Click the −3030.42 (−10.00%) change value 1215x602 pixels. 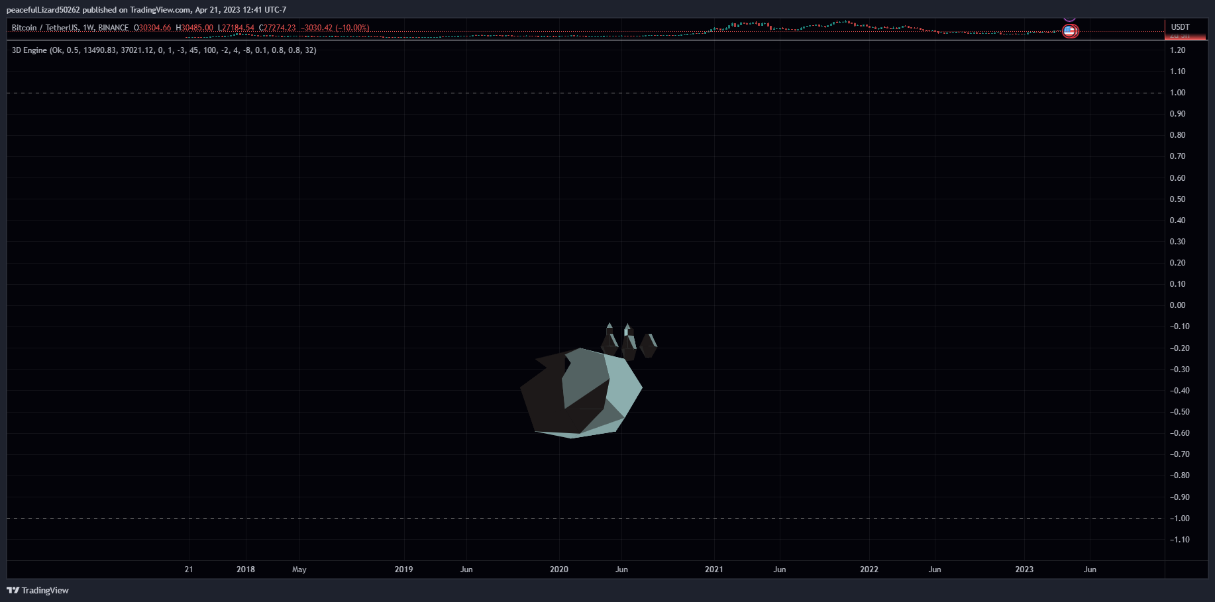pos(335,28)
